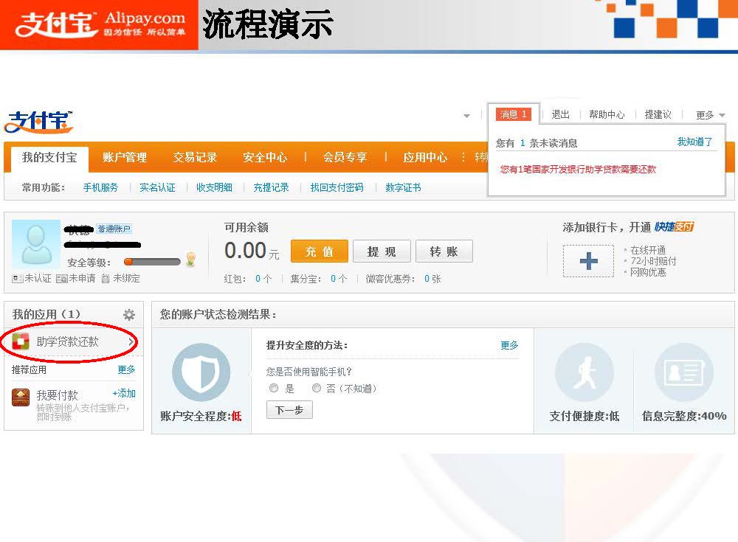Click the 未申请 status icon

click(62, 279)
